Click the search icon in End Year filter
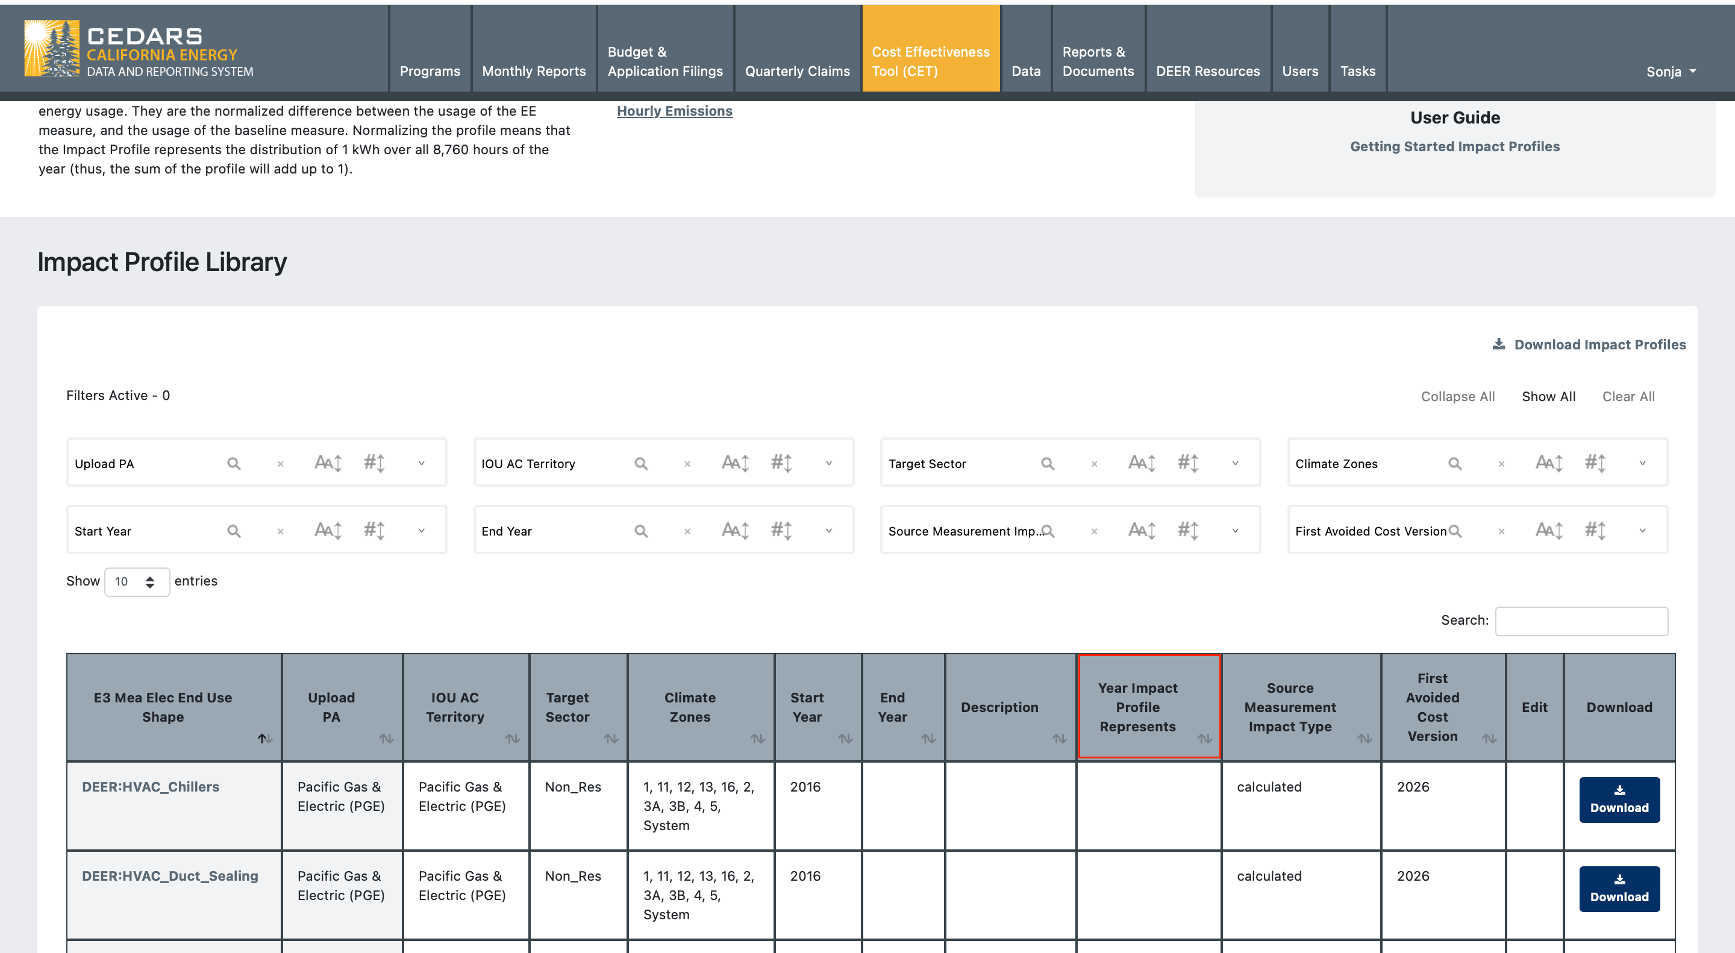 pyautogui.click(x=641, y=531)
